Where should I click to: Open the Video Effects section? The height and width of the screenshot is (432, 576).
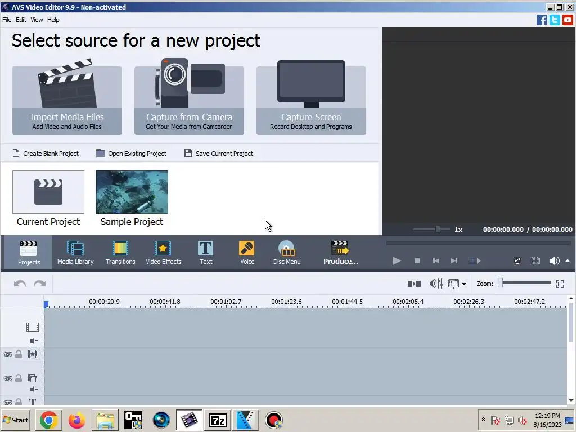[x=164, y=253]
